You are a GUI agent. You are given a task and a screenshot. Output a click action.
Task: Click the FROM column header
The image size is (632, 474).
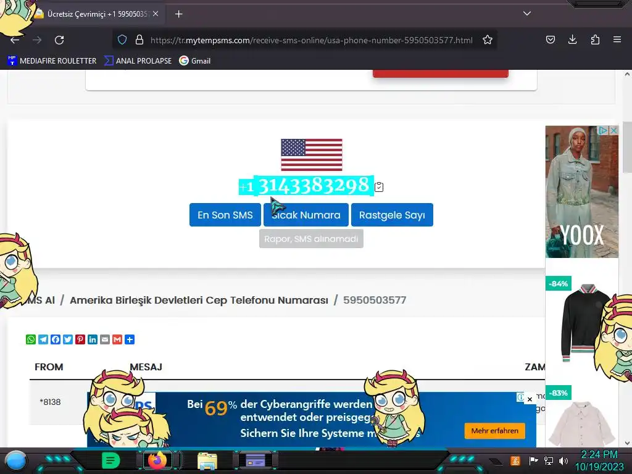pyautogui.click(x=49, y=367)
